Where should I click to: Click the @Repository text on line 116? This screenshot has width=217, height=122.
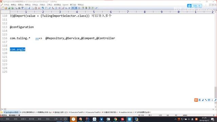point(55,38)
